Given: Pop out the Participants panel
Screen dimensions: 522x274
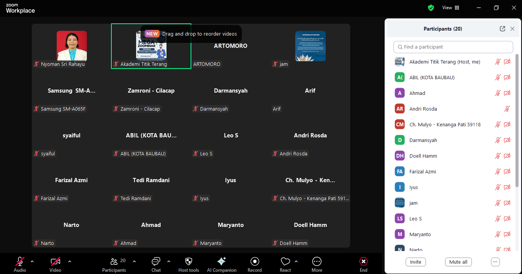Looking at the screenshot, I should click(502, 29).
